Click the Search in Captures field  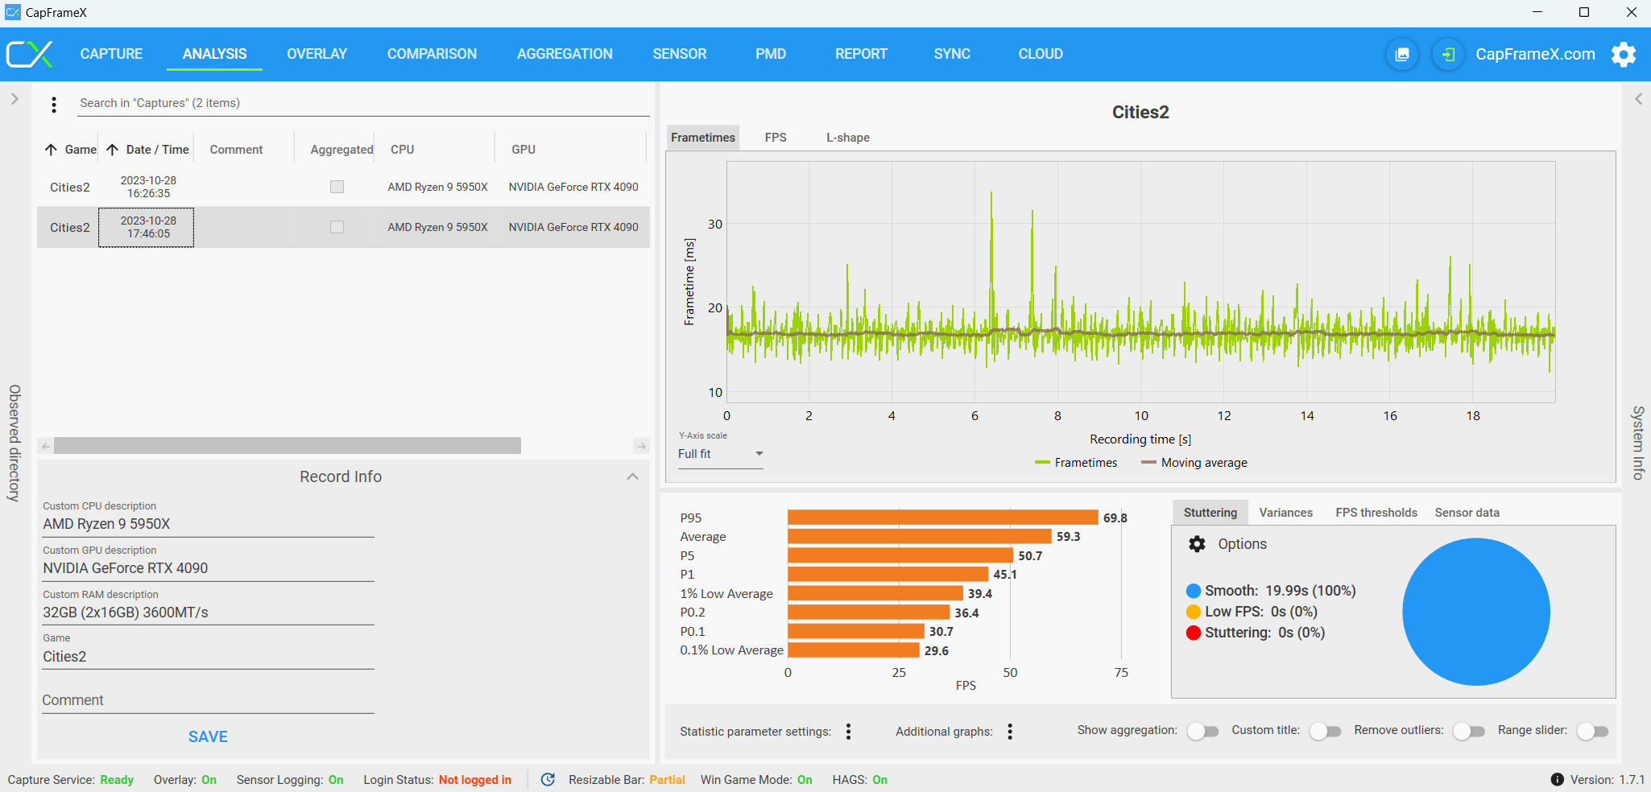coord(364,103)
